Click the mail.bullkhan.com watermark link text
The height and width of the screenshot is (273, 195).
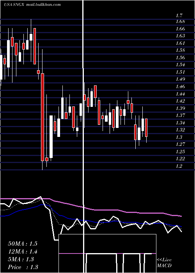pos(43,5)
